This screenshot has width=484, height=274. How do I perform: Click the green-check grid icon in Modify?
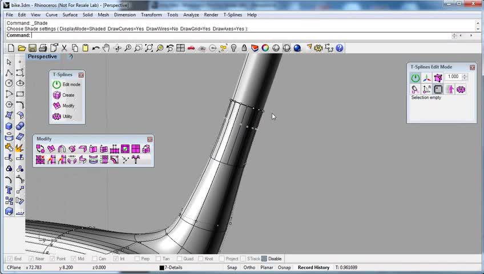point(125,149)
